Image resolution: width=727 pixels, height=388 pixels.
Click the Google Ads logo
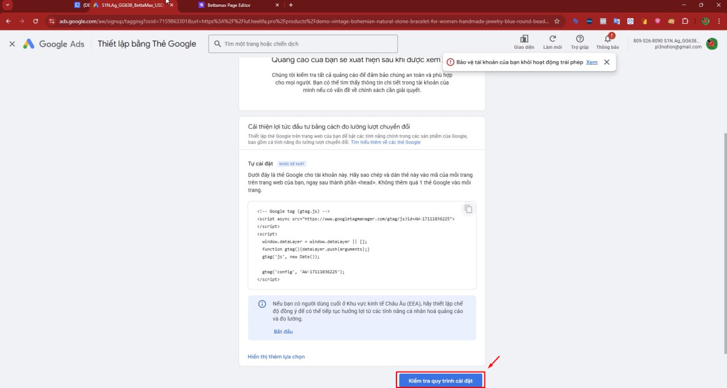tap(54, 44)
